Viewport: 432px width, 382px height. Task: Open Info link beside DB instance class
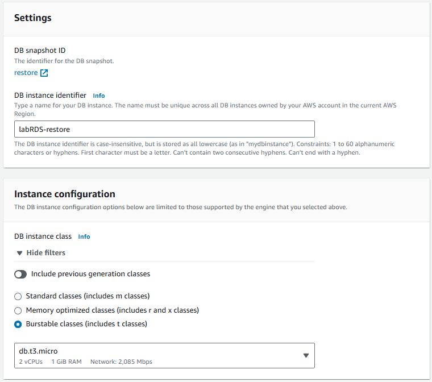[84, 236]
